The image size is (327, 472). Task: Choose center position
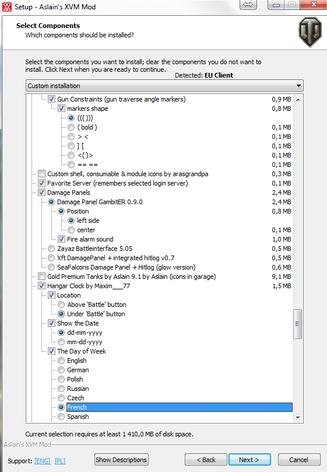point(71,230)
